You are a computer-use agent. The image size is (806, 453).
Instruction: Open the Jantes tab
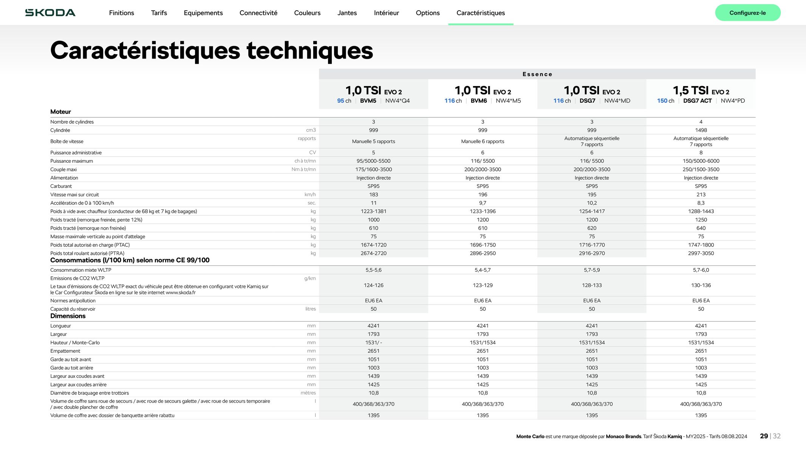point(347,13)
